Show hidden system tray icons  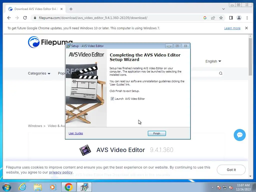pos(212,187)
